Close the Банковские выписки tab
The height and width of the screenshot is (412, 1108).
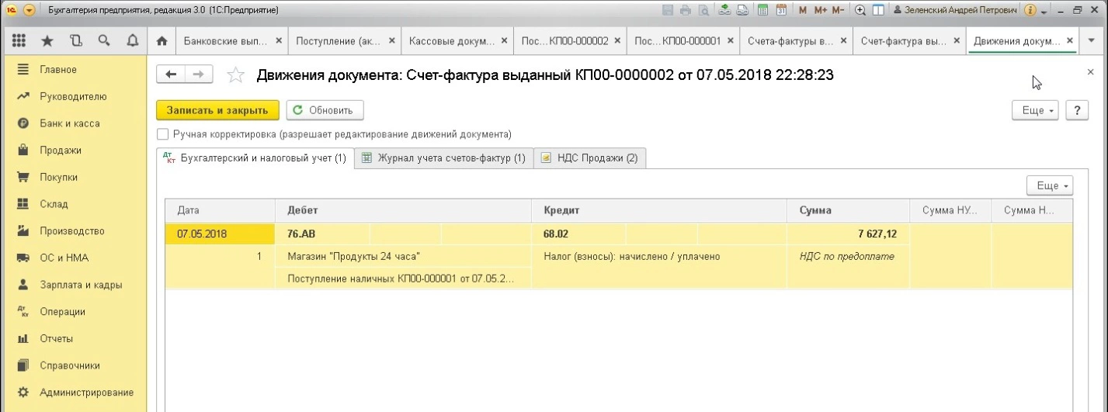[278, 40]
